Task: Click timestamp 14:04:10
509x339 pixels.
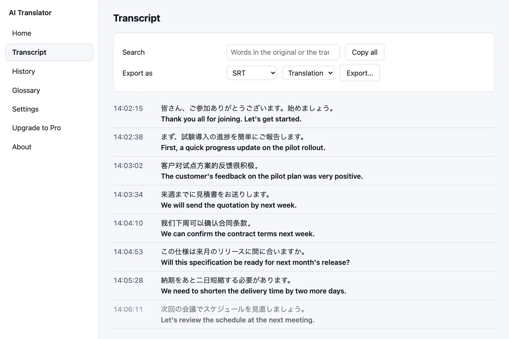Action: click(x=128, y=223)
